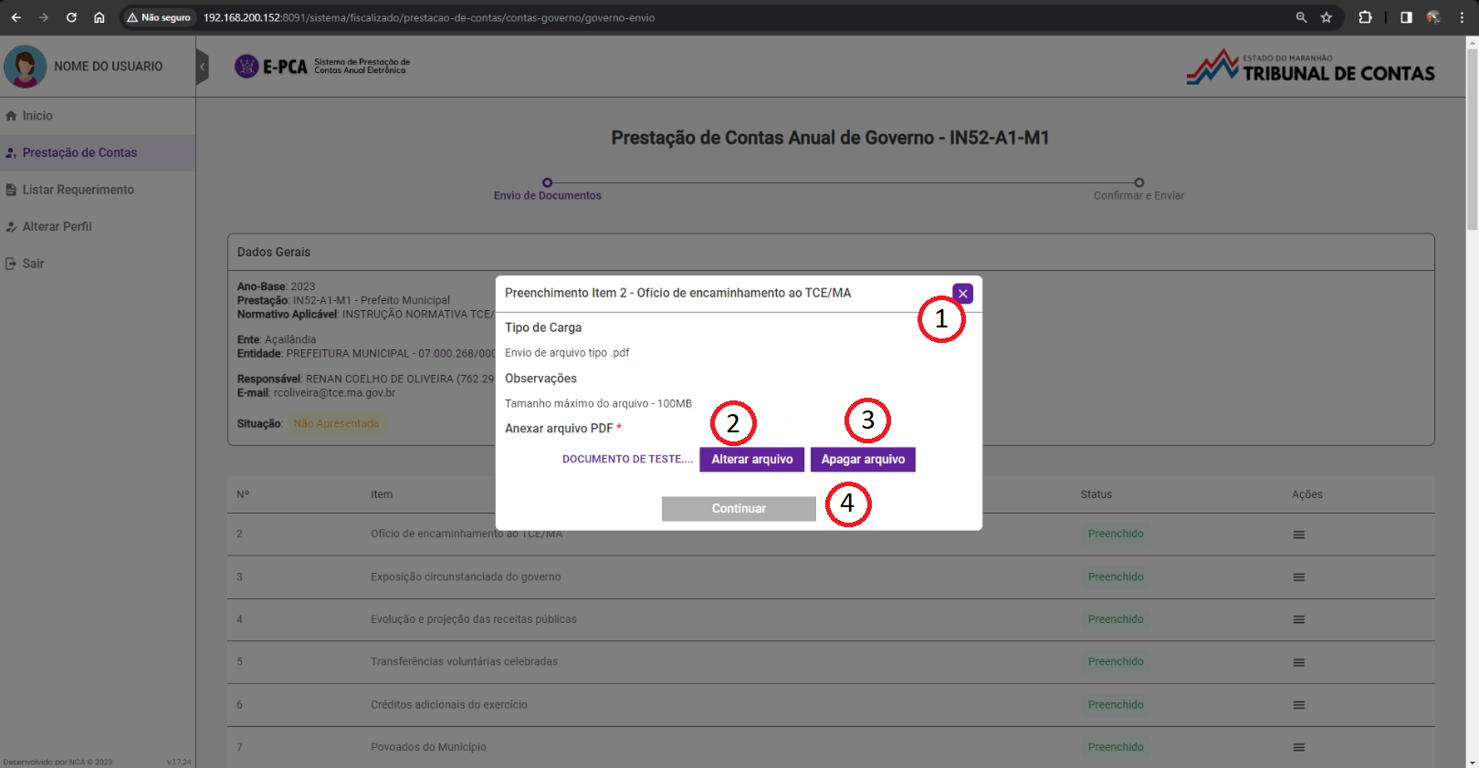Open actions menu for Créditos adicionais row
The width and height of the screenshot is (1479, 768).
[x=1298, y=705]
